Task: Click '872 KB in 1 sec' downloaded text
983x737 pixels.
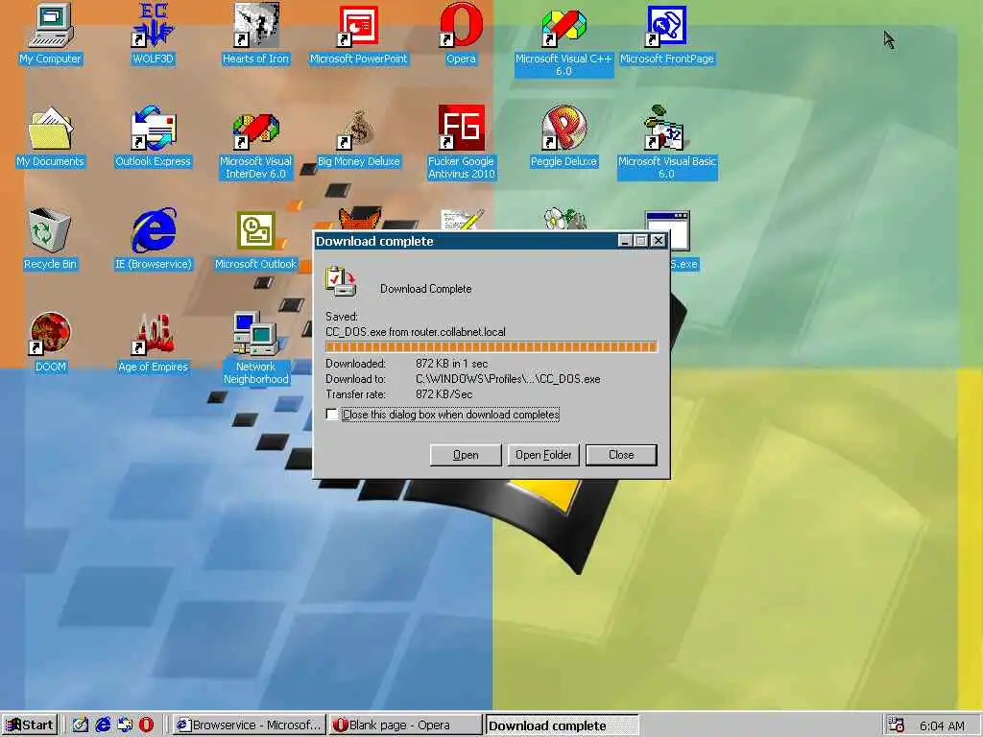Action: [451, 364]
